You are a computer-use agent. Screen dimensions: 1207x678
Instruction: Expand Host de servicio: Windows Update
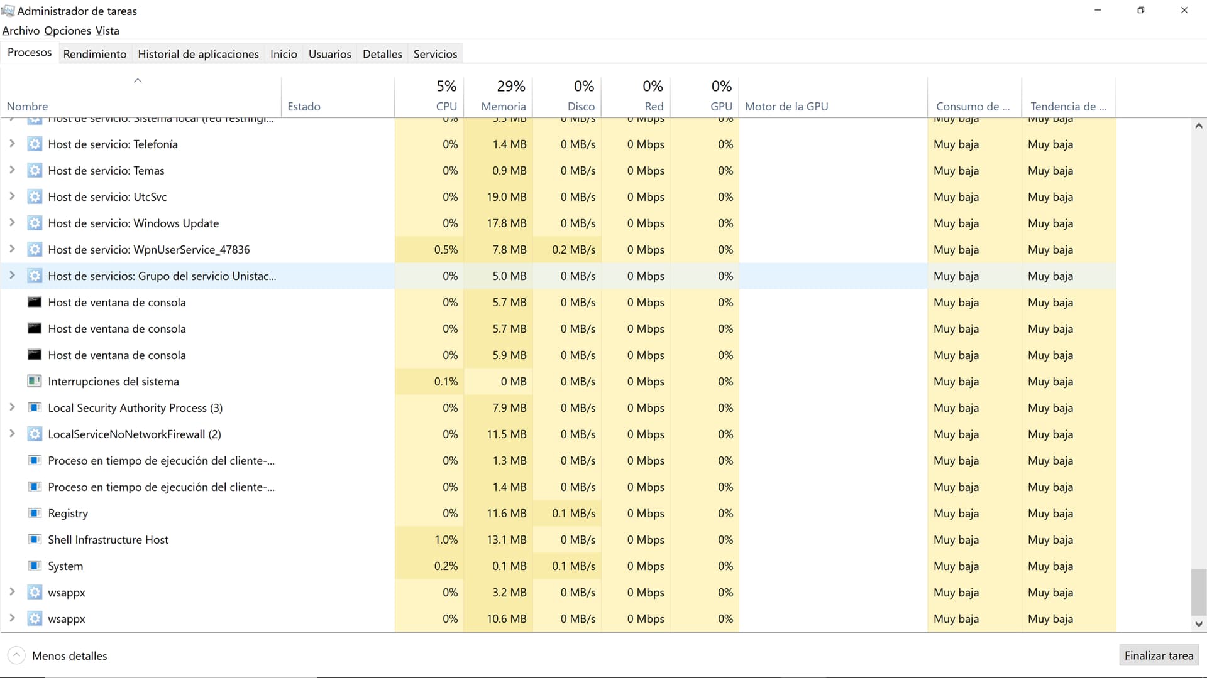coord(12,223)
